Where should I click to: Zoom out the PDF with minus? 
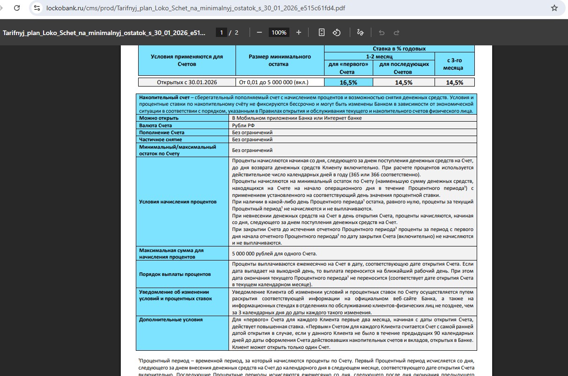pos(259,32)
